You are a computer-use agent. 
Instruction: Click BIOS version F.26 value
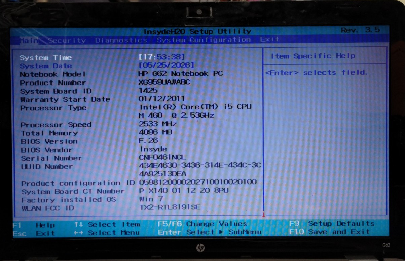[148, 140]
